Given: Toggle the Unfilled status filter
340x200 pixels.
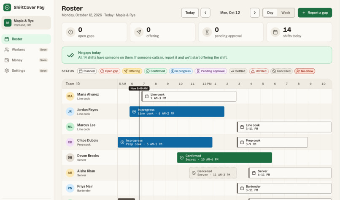Looking at the screenshot, I should point(259,71).
